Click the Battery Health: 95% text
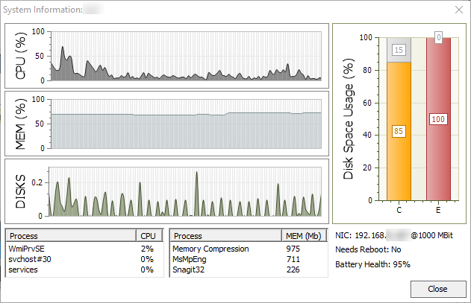Viewport: 471px width, 303px height. coord(372,264)
